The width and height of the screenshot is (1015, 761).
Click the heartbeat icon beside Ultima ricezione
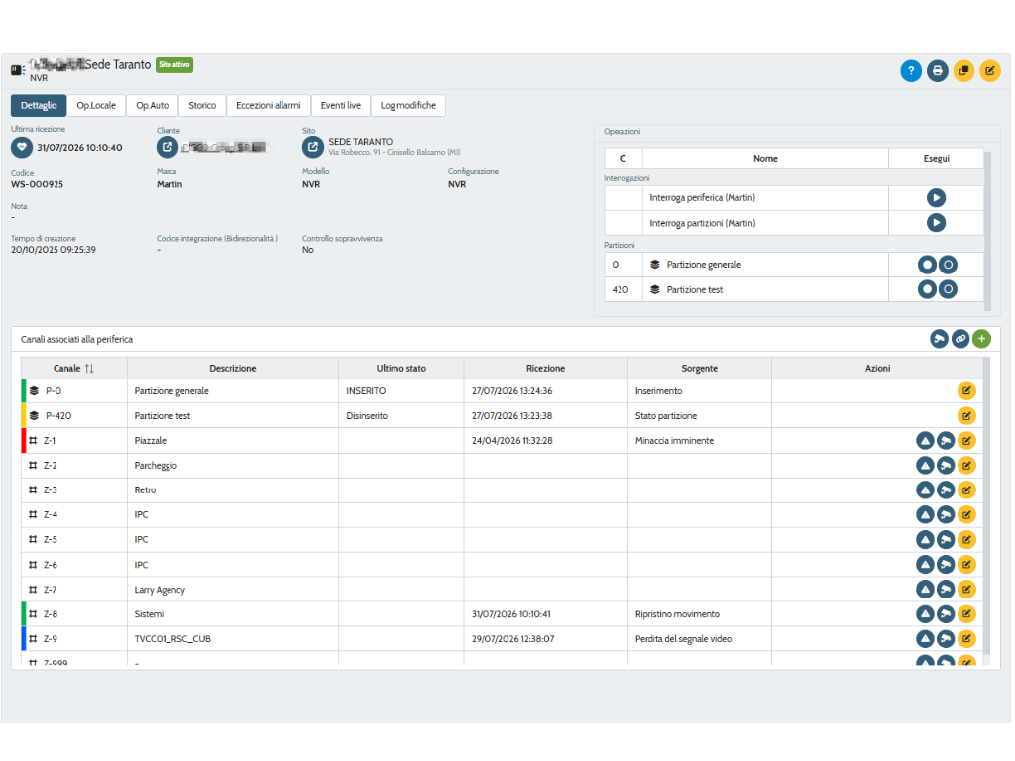[22, 147]
